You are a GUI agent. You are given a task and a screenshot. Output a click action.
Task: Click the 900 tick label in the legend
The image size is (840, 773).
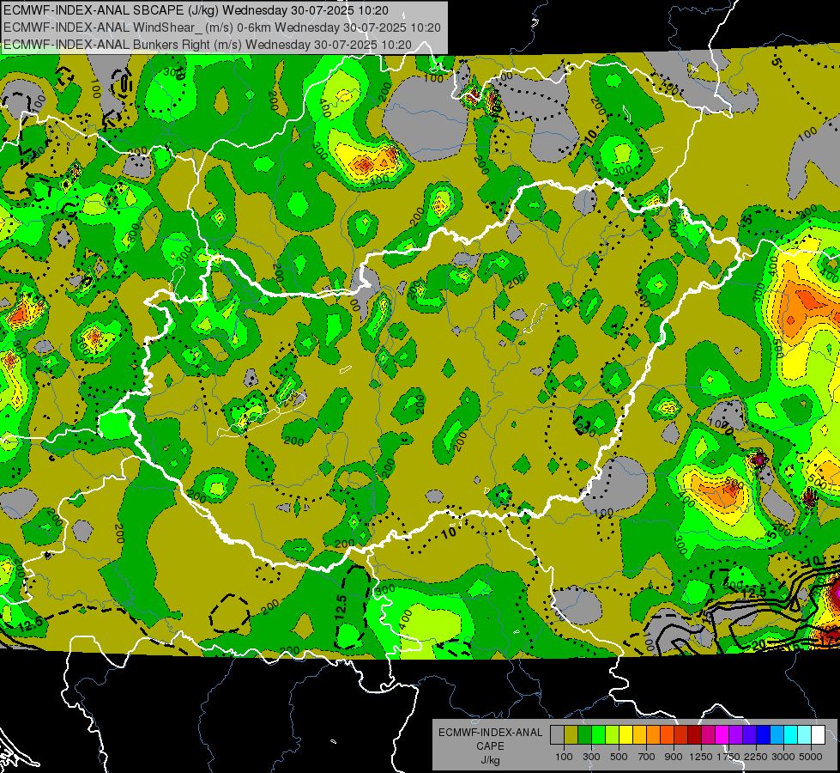point(674,757)
